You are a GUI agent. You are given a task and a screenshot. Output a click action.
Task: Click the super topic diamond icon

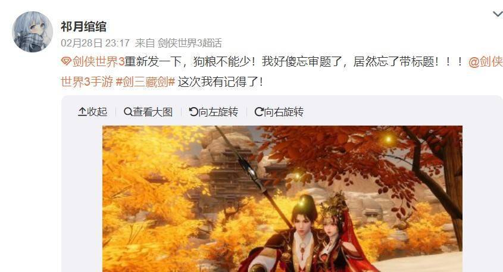click(x=66, y=61)
